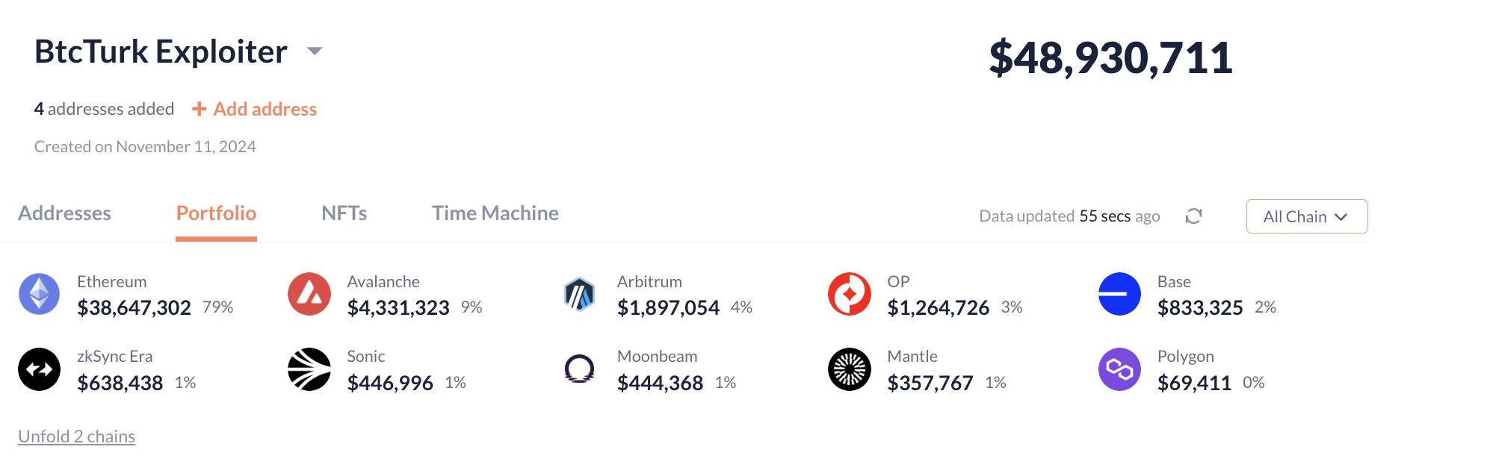Click the total balance $48,930,711
1487x473 pixels.
(x=1110, y=57)
